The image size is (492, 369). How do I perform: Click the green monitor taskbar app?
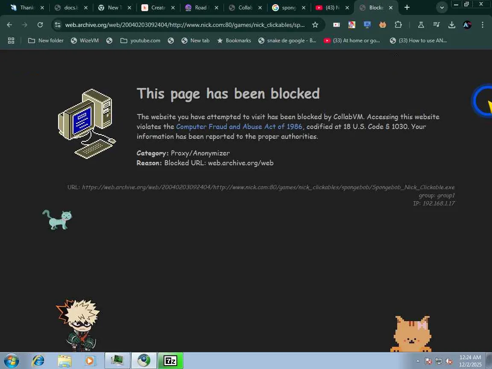tap(117, 360)
